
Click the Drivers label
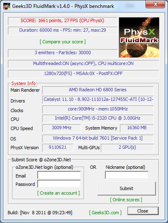click(18, 101)
